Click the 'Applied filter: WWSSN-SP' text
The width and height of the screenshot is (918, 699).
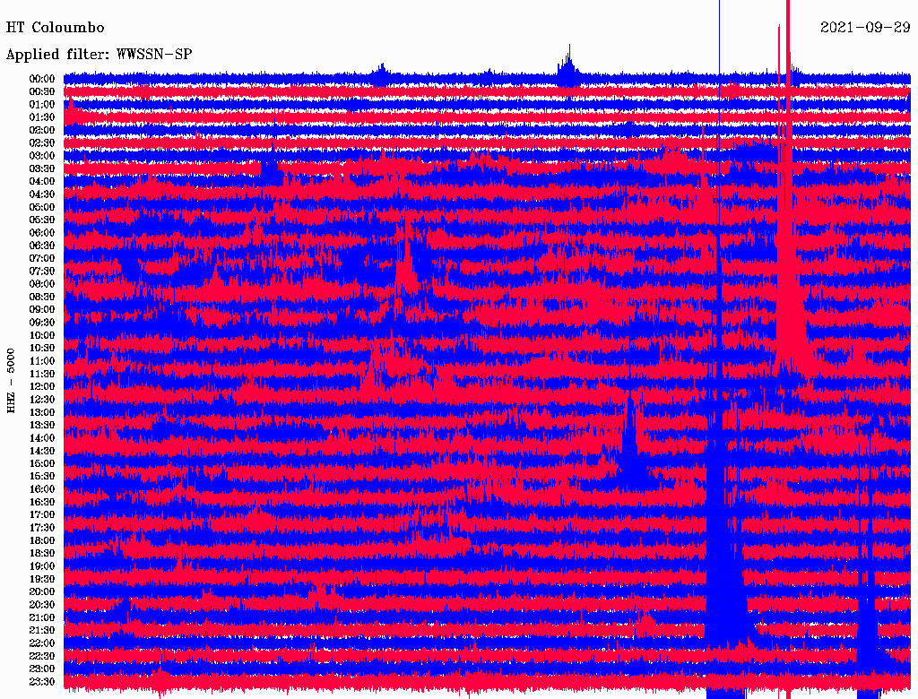[x=99, y=55]
